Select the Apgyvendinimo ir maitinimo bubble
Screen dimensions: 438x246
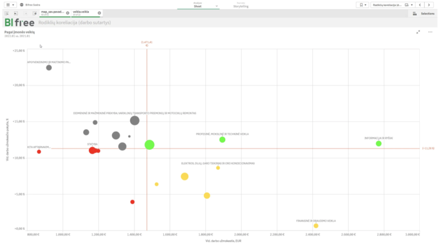click(x=49, y=67)
